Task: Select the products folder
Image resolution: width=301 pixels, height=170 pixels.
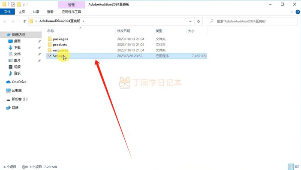Action: click(x=60, y=45)
